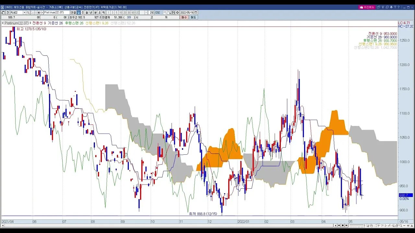Click the left scroll arrow of chart scrollbar
The width and height of the screenshot is (415, 233).
click(x=3, y=226)
